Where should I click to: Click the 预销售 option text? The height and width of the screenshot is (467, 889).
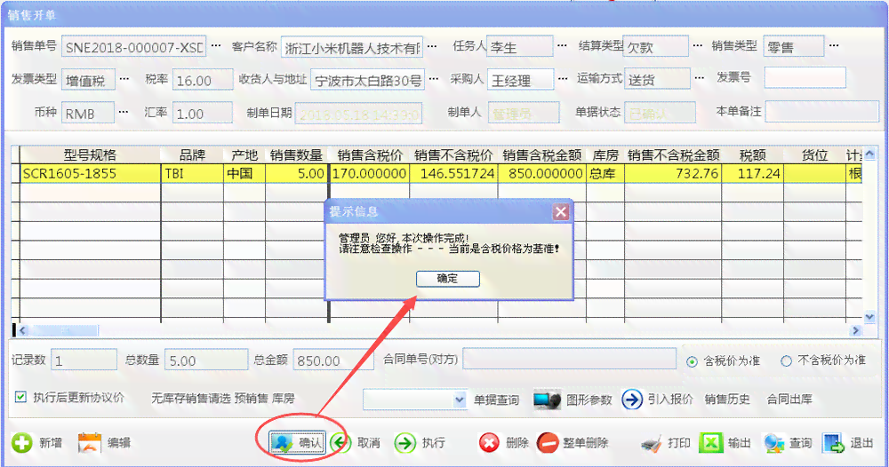click(252, 399)
